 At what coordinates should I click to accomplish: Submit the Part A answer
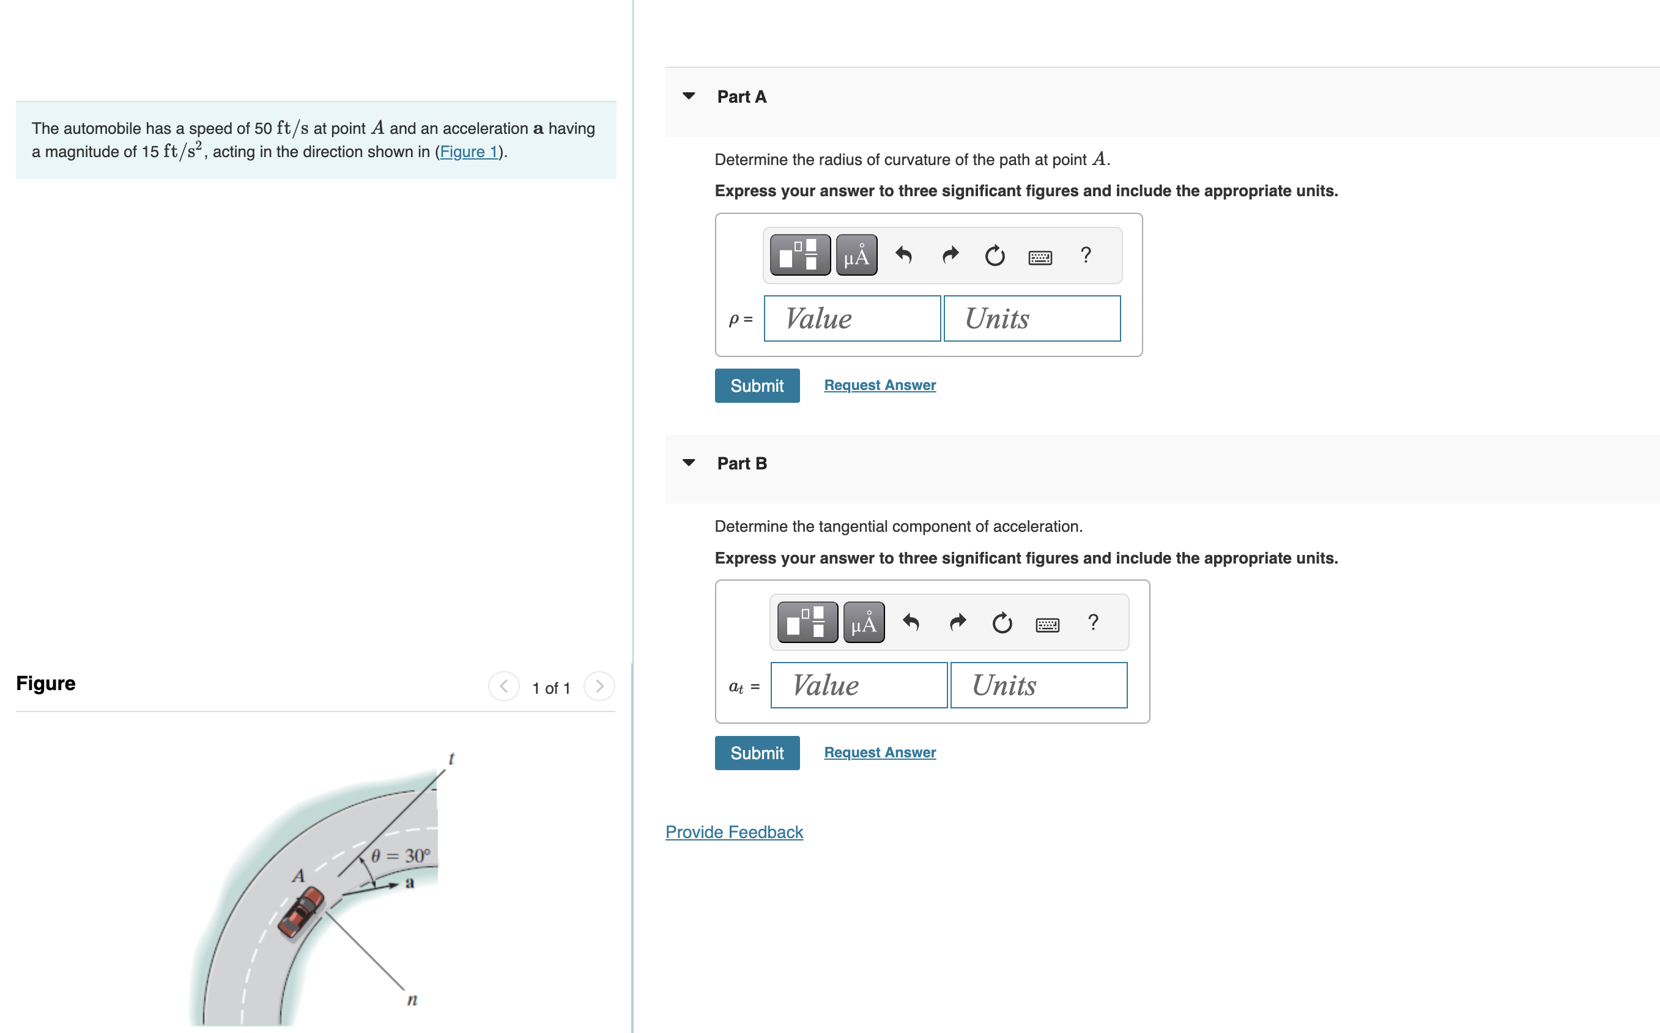click(756, 385)
